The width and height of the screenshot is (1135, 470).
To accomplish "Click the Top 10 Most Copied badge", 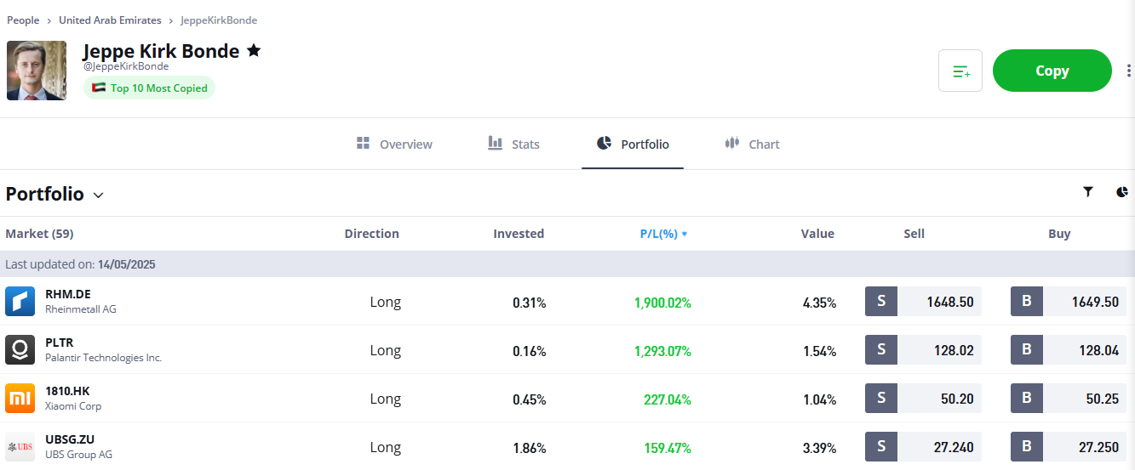I will click(149, 88).
